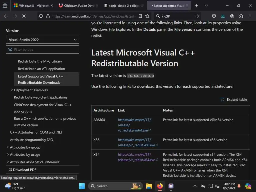Image resolution: width=256 pixels, height=192 pixels.
Task: Open Run a C++ -clr application article
Action: click(x=45, y=122)
